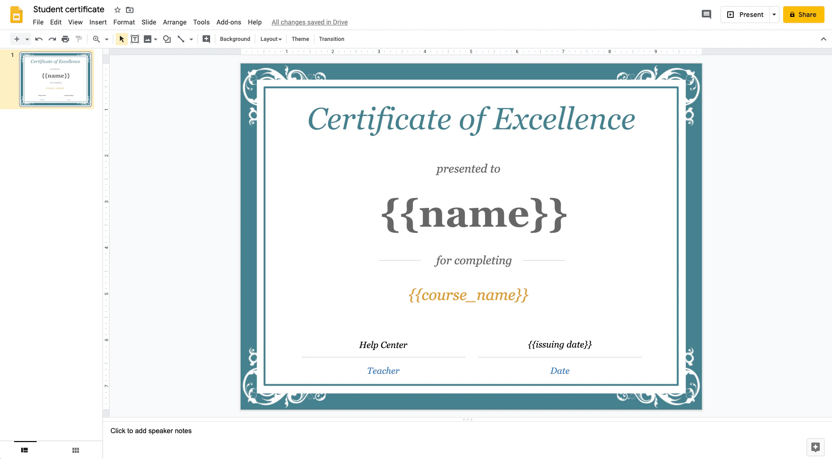Star the Student certificate document
The height and width of the screenshot is (459, 832).
coord(118,10)
